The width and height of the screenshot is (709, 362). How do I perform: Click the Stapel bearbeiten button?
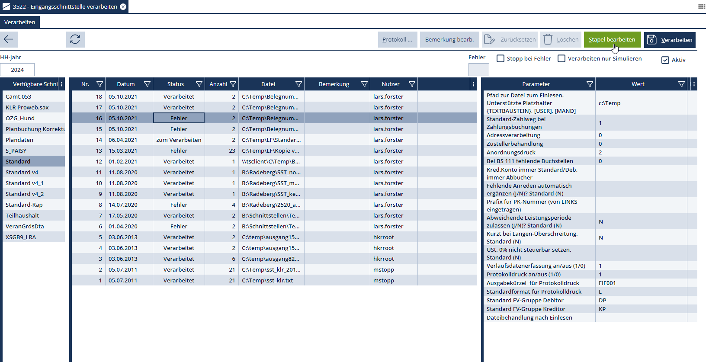coord(612,40)
